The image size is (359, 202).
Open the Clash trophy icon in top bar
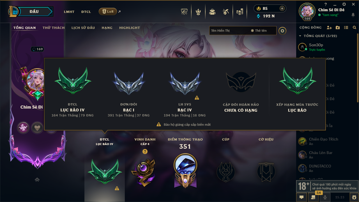[184, 12]
